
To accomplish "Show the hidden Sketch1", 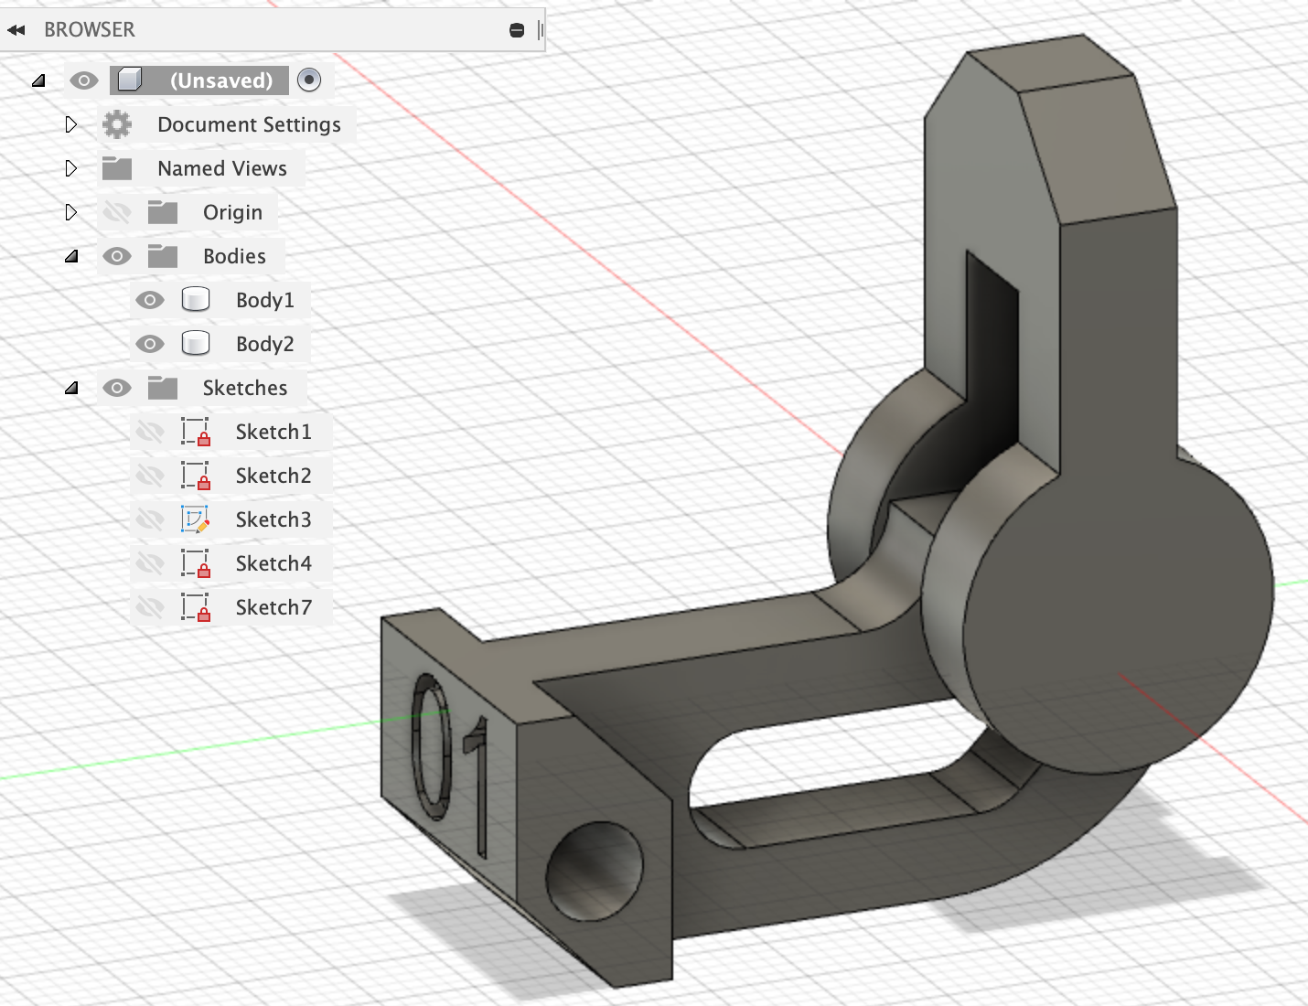I will (150, 432).
